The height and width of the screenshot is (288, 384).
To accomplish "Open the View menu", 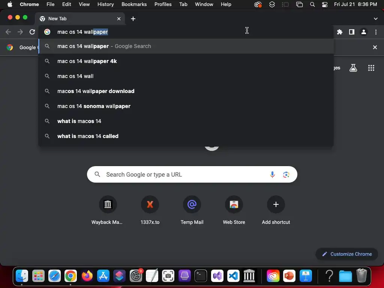I will tap(84, 4).
